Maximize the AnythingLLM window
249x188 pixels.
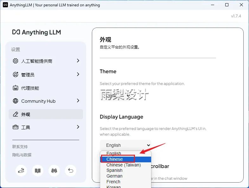click(x=227, y=5)
